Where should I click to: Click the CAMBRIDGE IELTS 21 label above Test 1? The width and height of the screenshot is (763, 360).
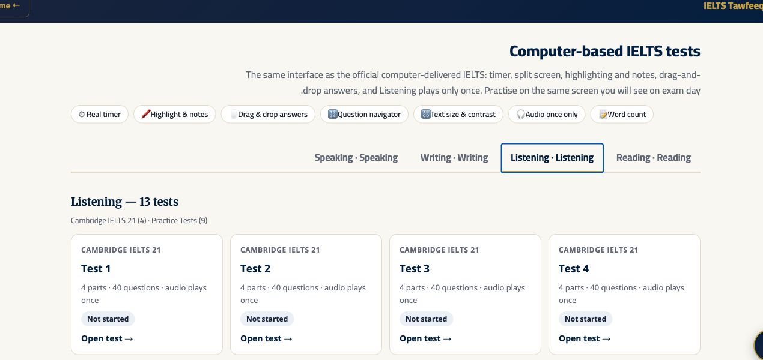click(x=121, y=250)
